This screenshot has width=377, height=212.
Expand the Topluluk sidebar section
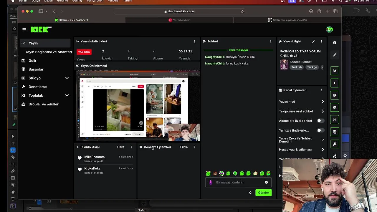[67, 95]
